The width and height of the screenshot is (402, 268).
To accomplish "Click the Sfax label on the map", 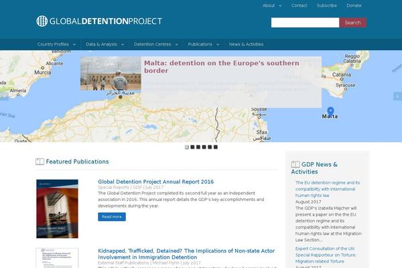I will point(262,133).
